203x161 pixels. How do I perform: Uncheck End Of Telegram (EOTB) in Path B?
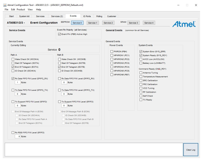tap(60, 67)
